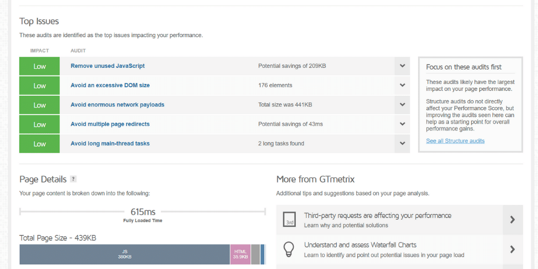Viewport: 538px width, 269px height.
Task: Expand the Avoid multiple page redirects chevron
Action: point(402,124)
